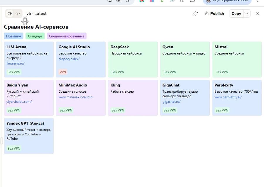Screen dimensions: 264x187
Task: Copy the artifact content
Action: (236, 13)
